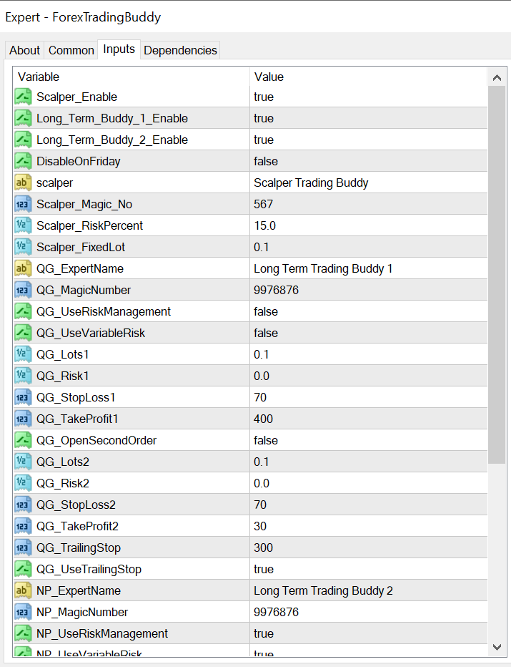511x667 pixels.
Task: Edit the QG_StopLoss1 value field
Action: pyautogui.click(x=260, y=397)
